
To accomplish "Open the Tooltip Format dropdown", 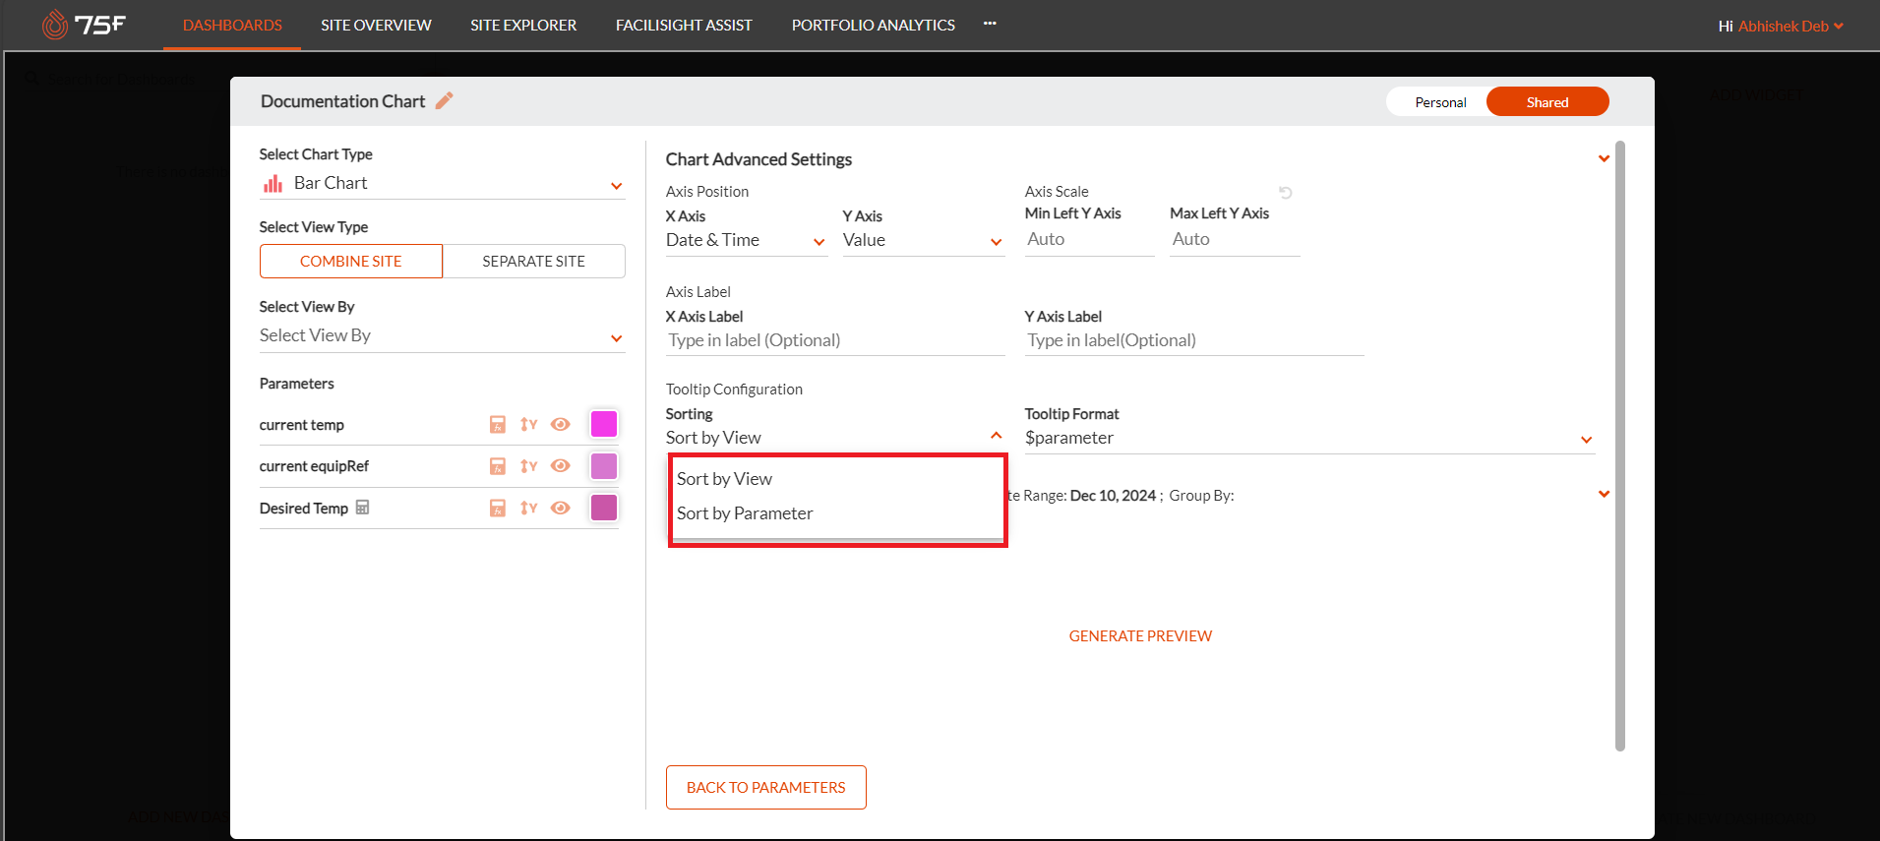I will (x=1309, y=439).
